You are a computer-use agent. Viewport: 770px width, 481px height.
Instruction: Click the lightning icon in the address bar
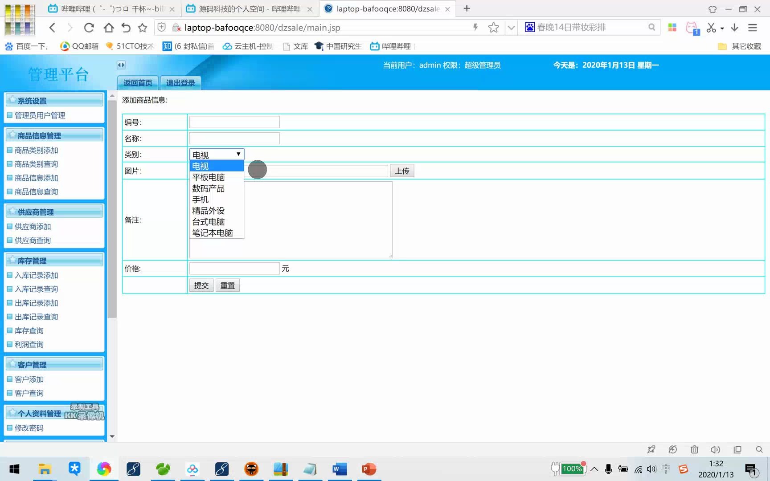point(475,27)
